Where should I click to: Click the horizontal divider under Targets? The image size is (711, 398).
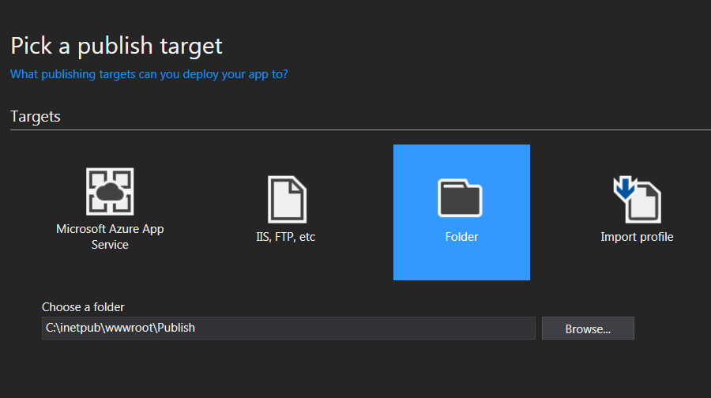[360, 130]
